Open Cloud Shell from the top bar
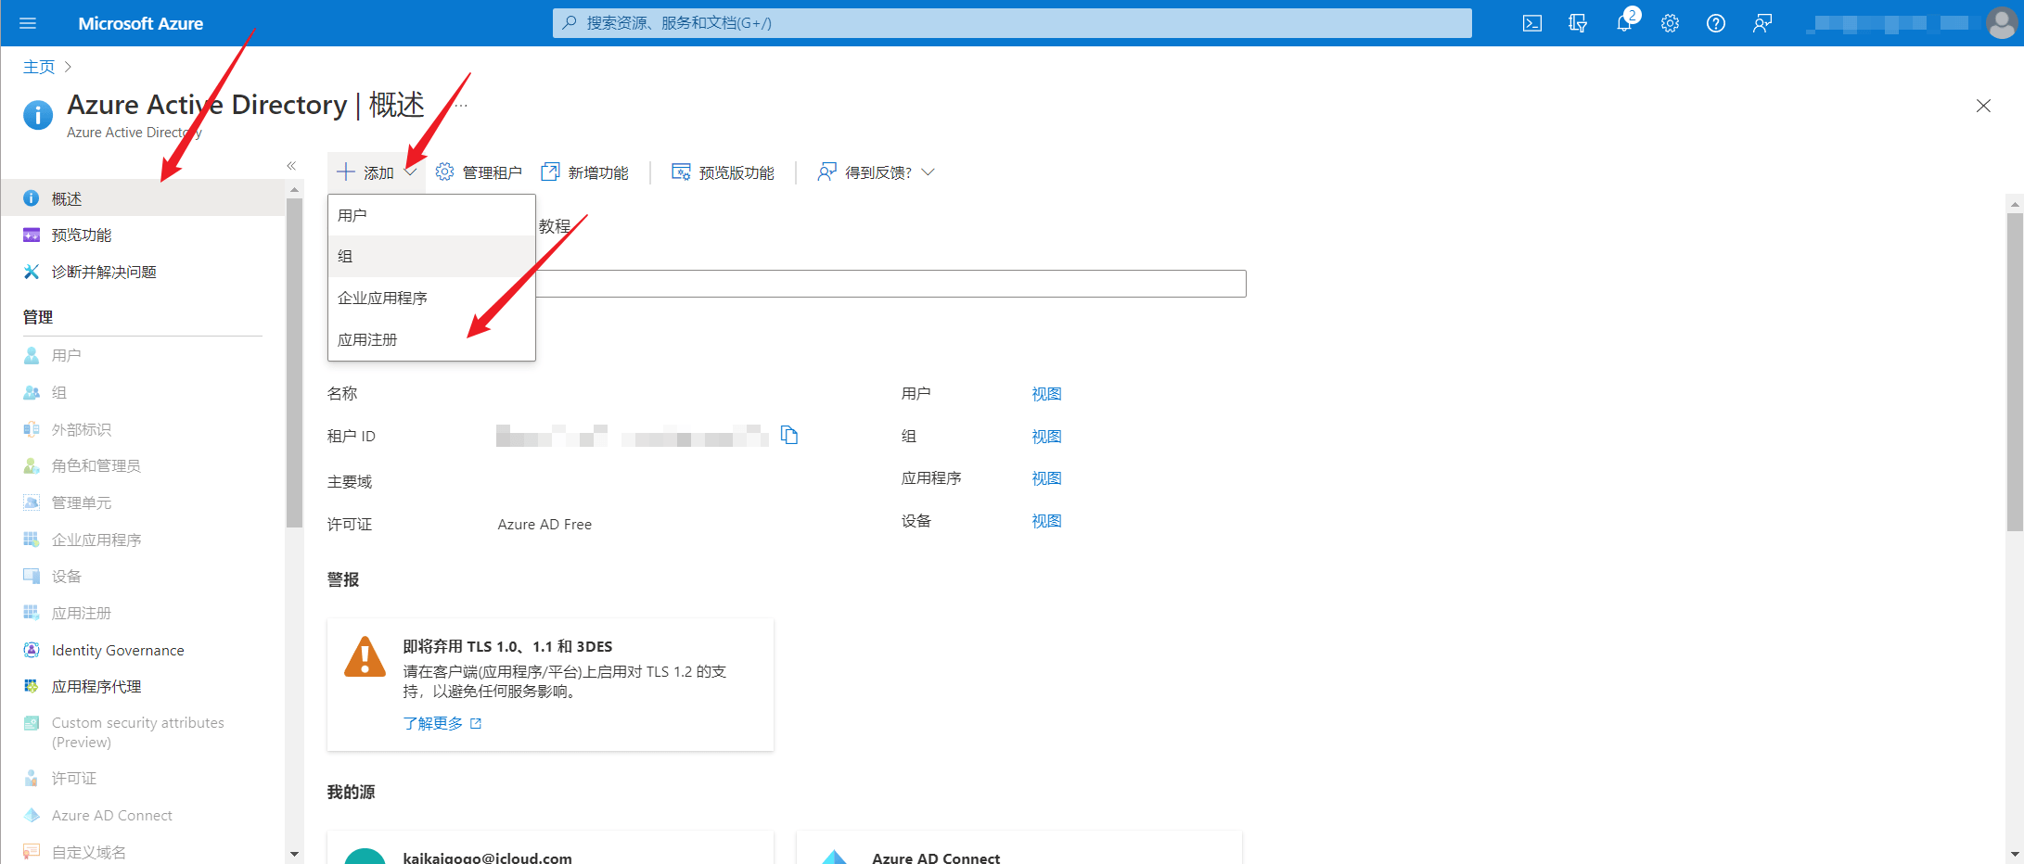 click(x=1531, y=23)
